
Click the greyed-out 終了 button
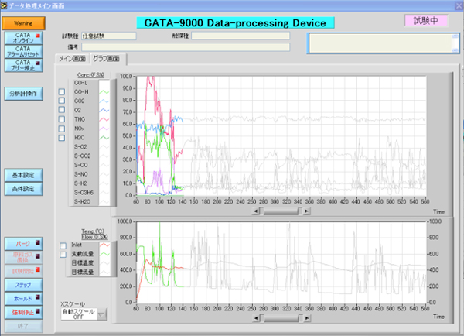24,326
